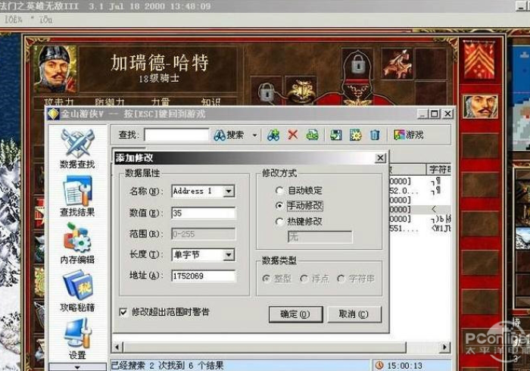The image size is (530, 371).
Task: Select the 浮点 float data type radio
Action: 315,279
